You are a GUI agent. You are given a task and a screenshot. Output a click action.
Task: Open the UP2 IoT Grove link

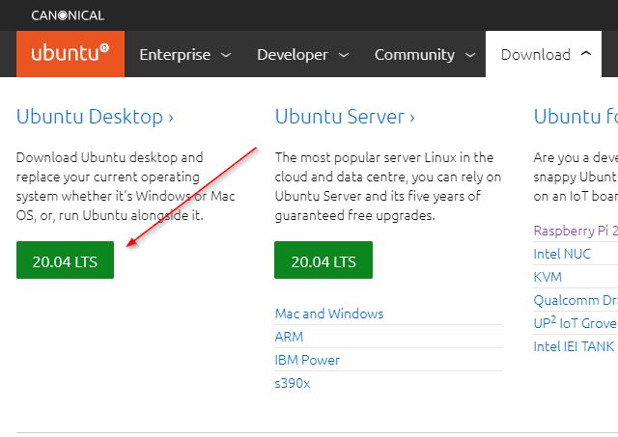[x=576, y=322]
